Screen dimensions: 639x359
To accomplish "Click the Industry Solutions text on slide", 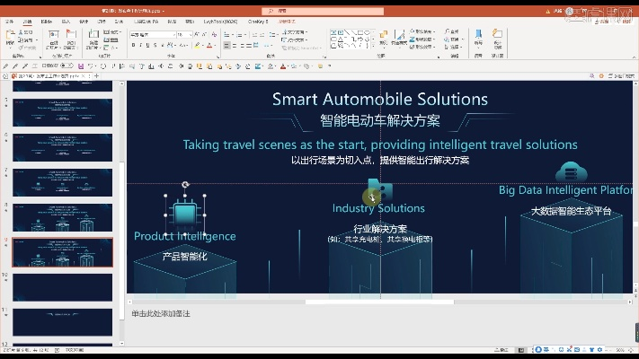I will point(378,208).
